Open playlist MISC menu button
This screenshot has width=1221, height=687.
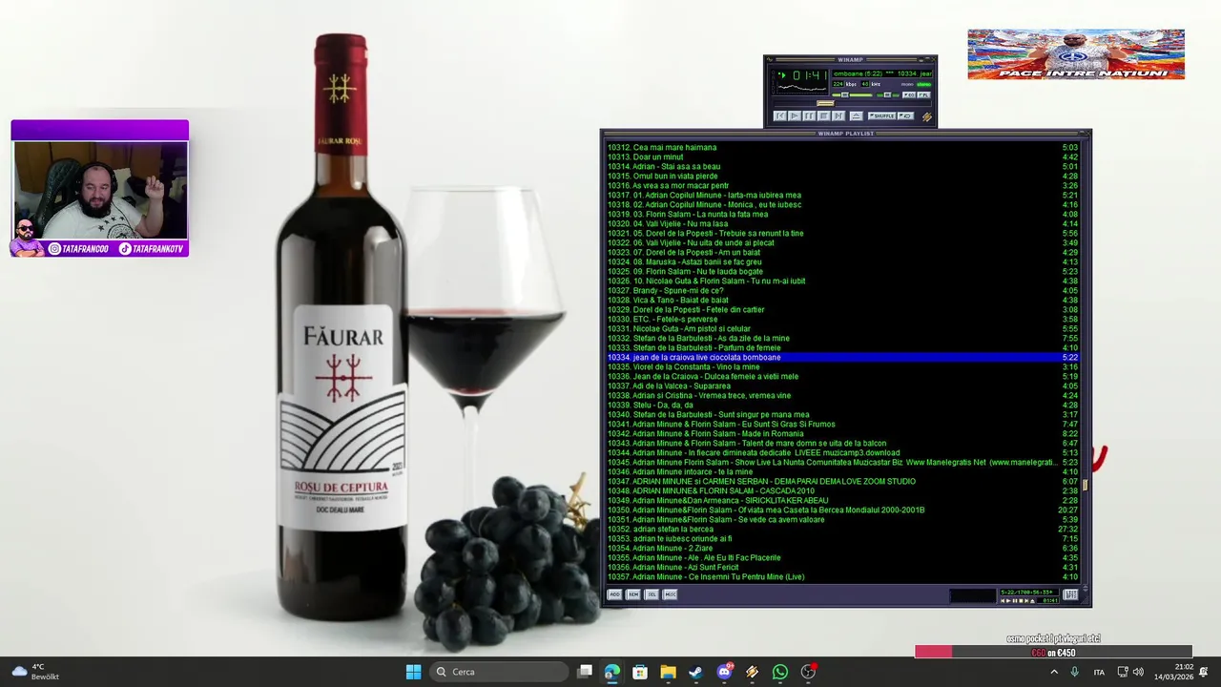(670, 594)
